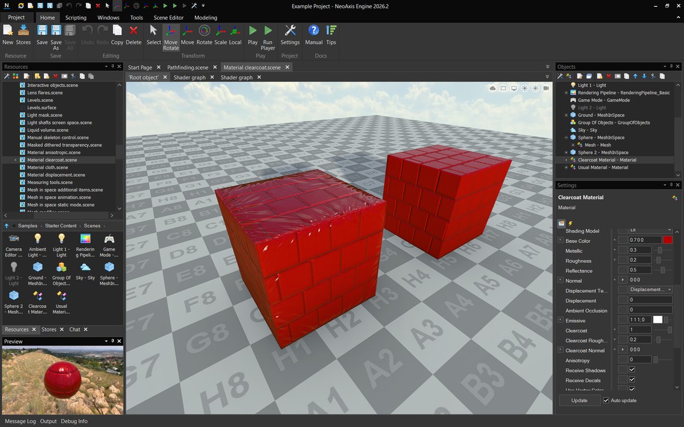
Task: Toggle the Receive Decals checkbox
Action: click(632, 380)
